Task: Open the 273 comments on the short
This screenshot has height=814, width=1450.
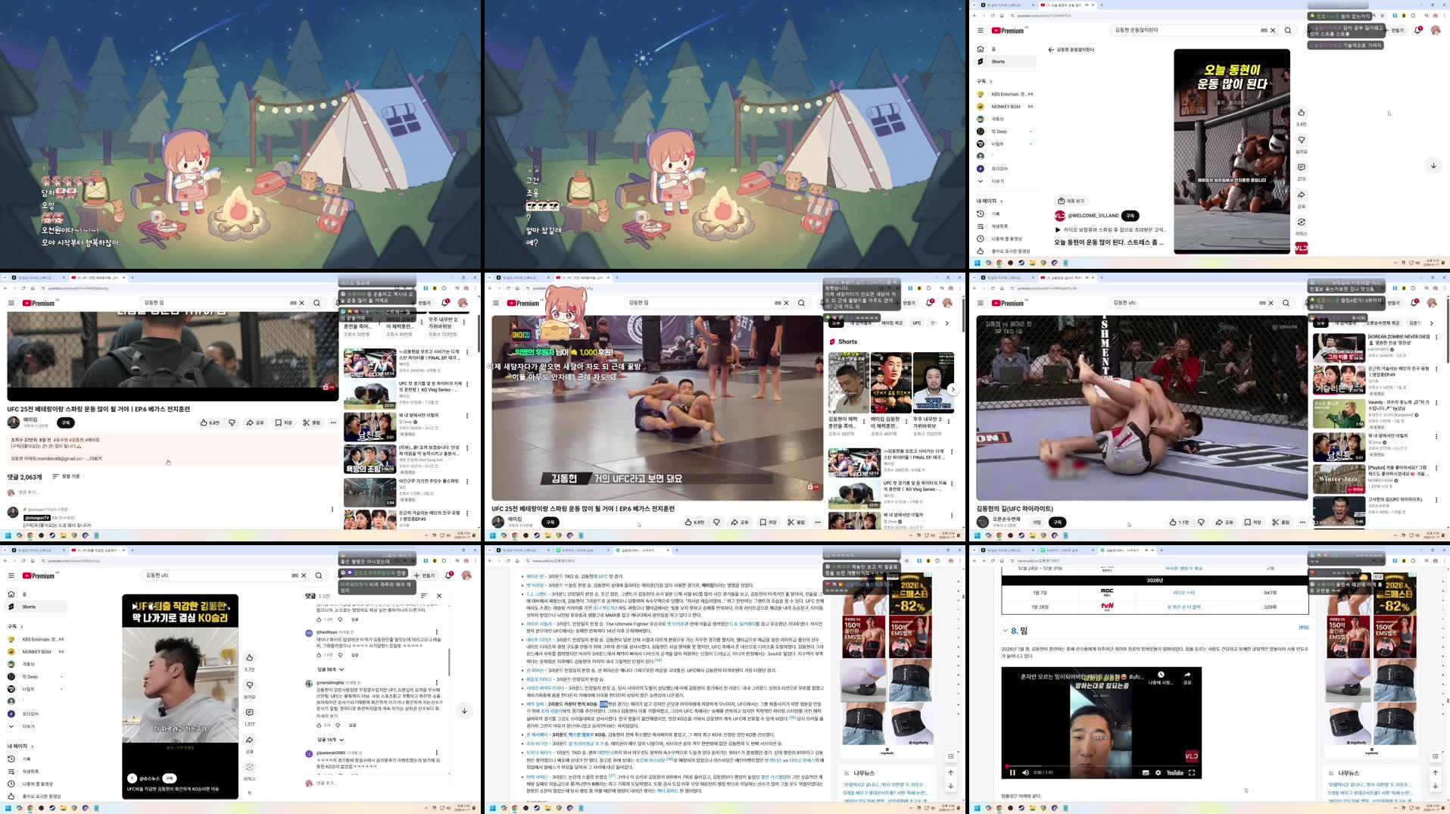Action: (1301, 167)
